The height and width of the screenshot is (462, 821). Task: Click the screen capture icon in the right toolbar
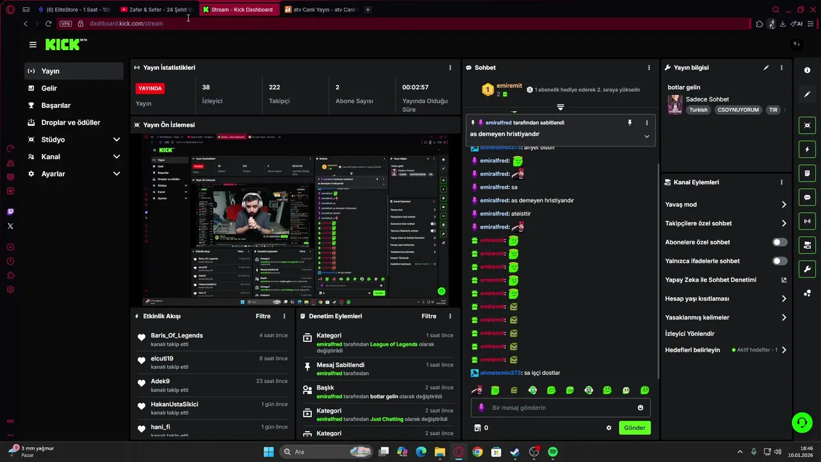pos(807,126)
